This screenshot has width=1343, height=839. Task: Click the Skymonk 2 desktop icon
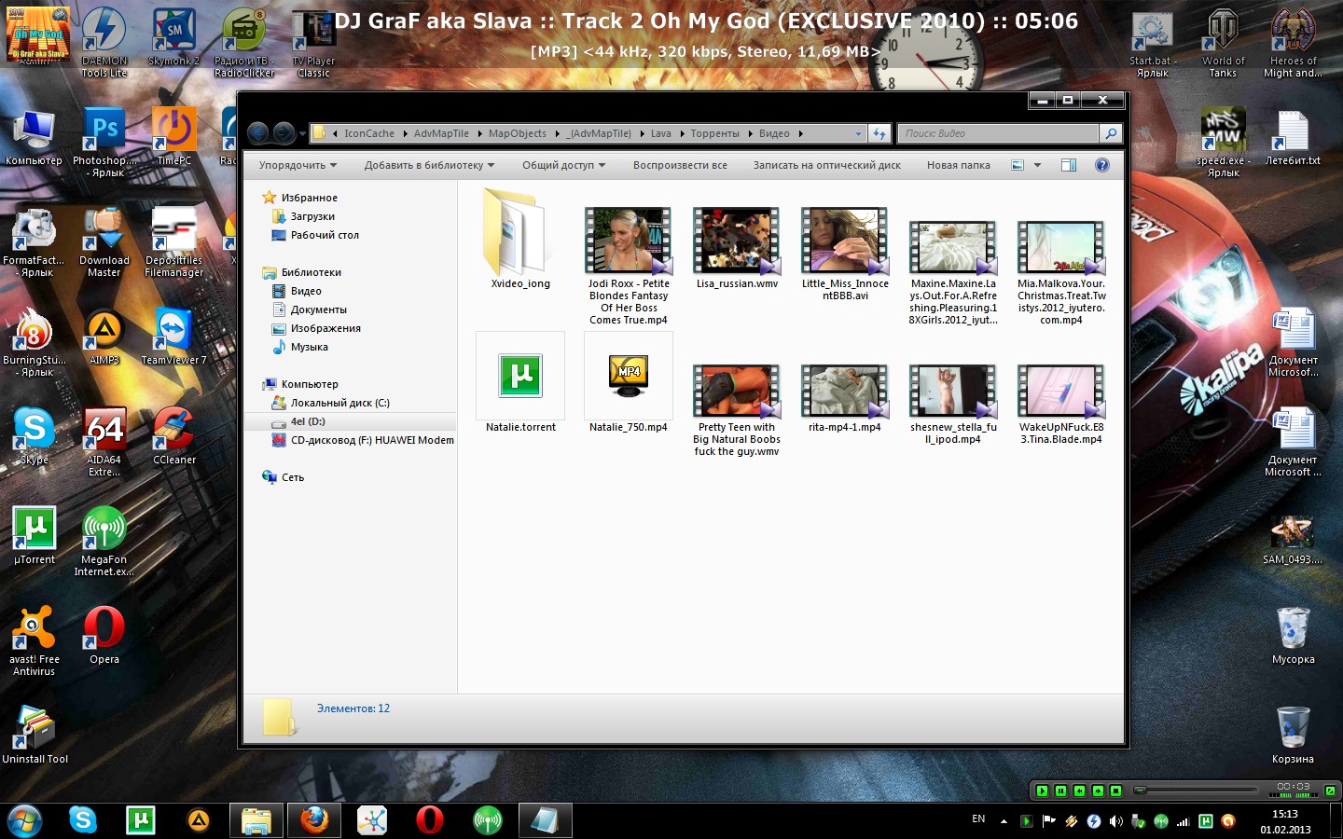click(174, 36)
